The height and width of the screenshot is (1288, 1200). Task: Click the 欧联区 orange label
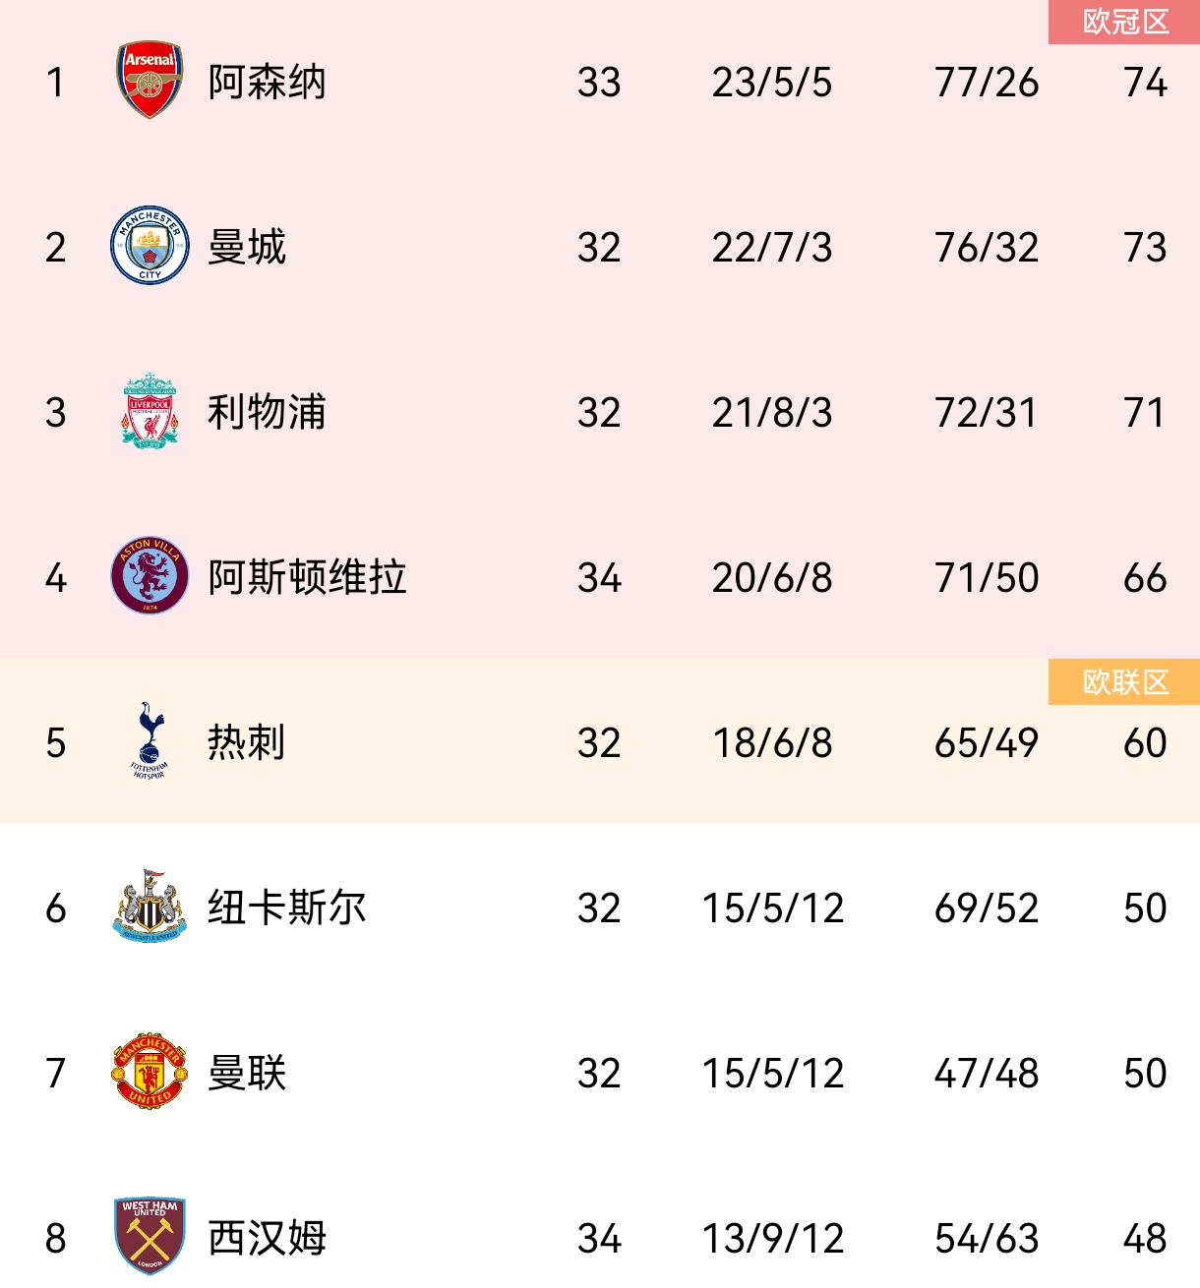coord(1124,682)
